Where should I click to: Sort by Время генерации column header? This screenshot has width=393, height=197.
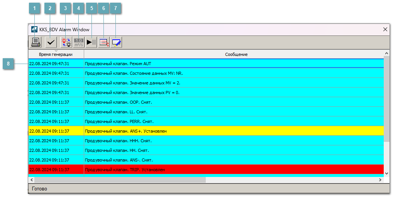click(56, 54)
